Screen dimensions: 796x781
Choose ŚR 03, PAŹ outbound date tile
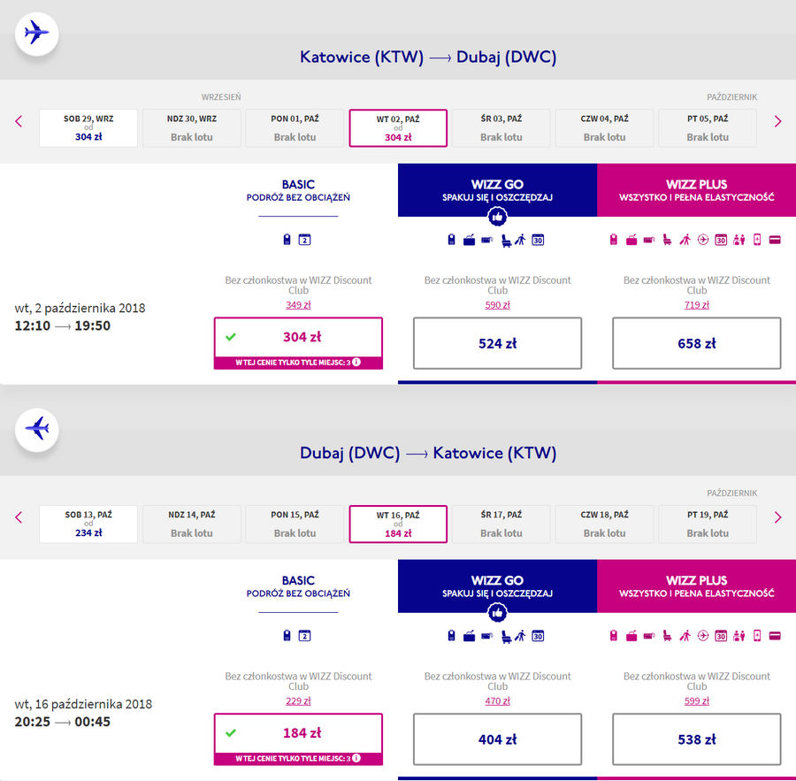pos(501,128)
